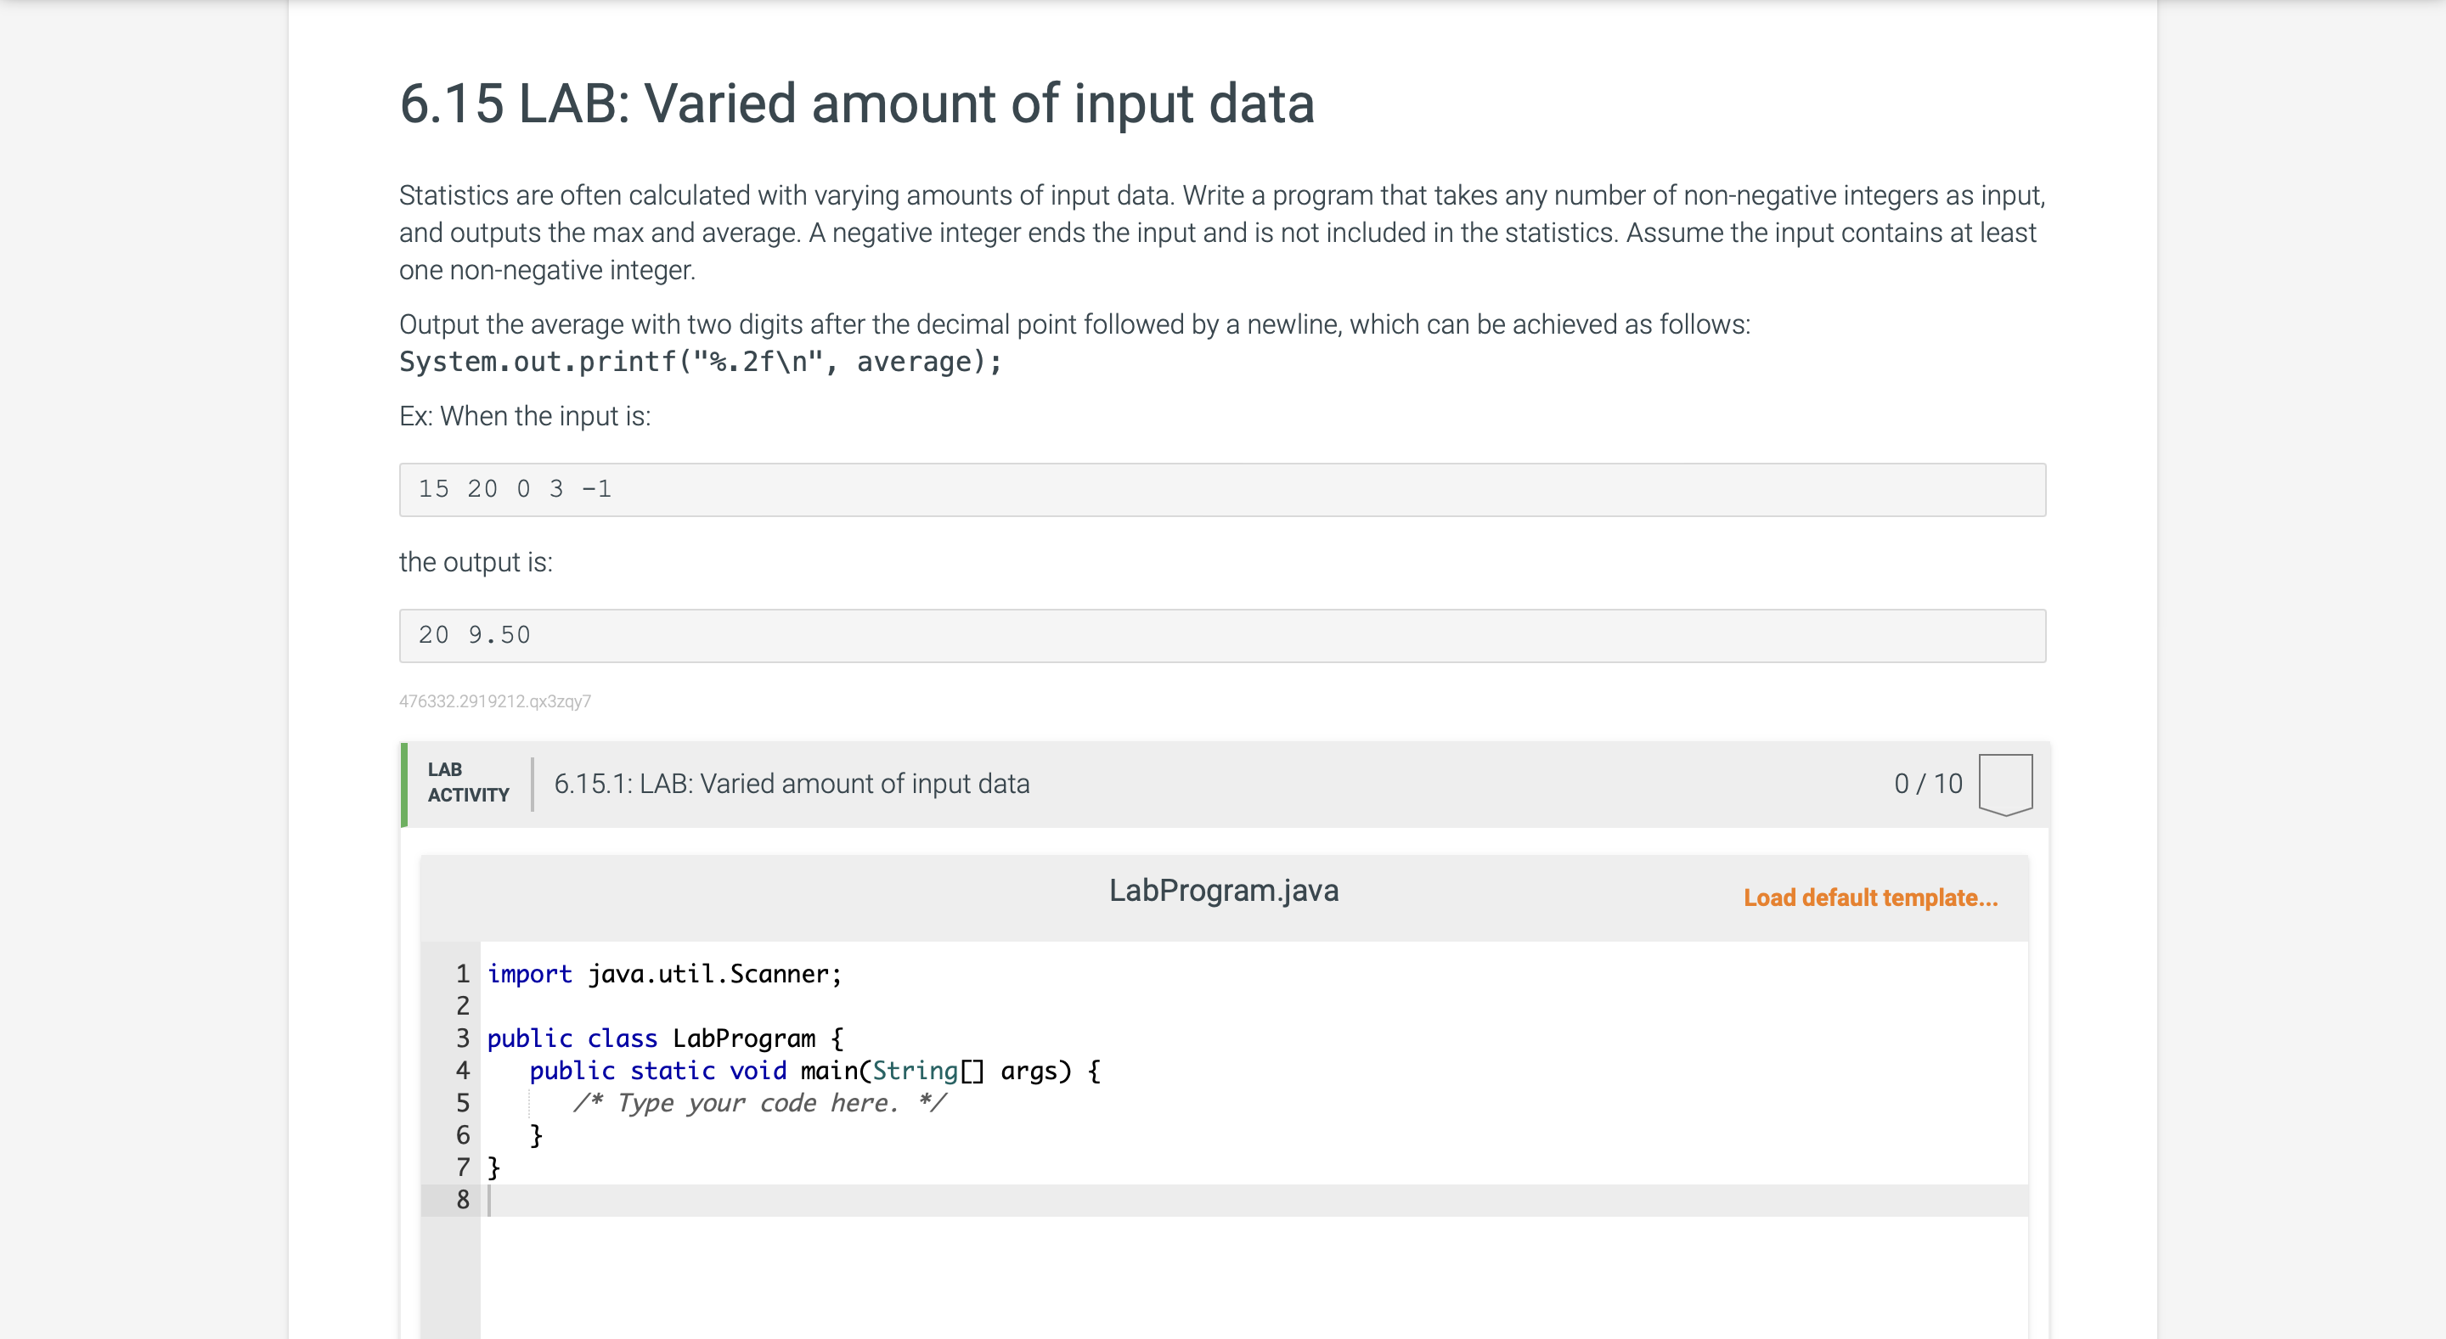2446x1339 pixels.
Task: Click the activity ID text 476332.2919212.qx3zqy7
Action: [x=494, y=701]
